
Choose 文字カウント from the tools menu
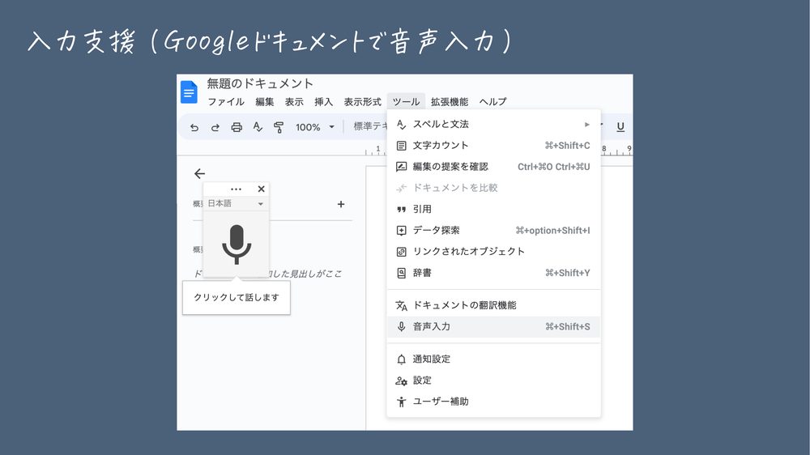click(x=493, y=146)
